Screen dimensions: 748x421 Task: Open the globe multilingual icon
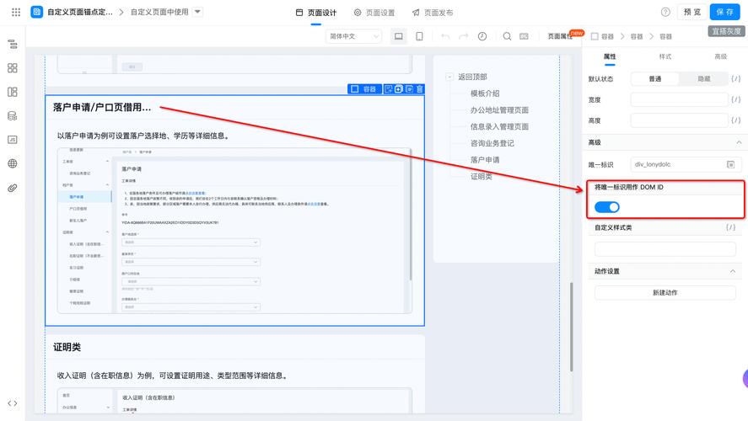[x=13, y=164]
